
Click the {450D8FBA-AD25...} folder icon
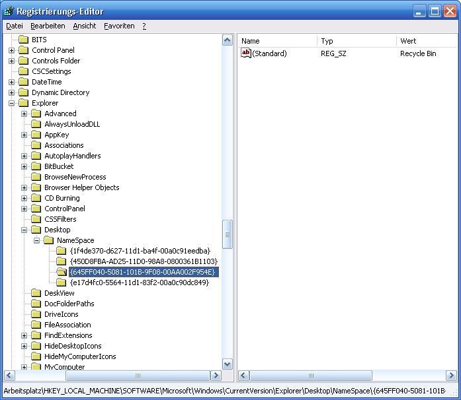coord(62,261)
